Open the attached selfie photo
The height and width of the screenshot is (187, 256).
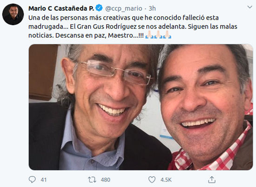pos(141,107)
